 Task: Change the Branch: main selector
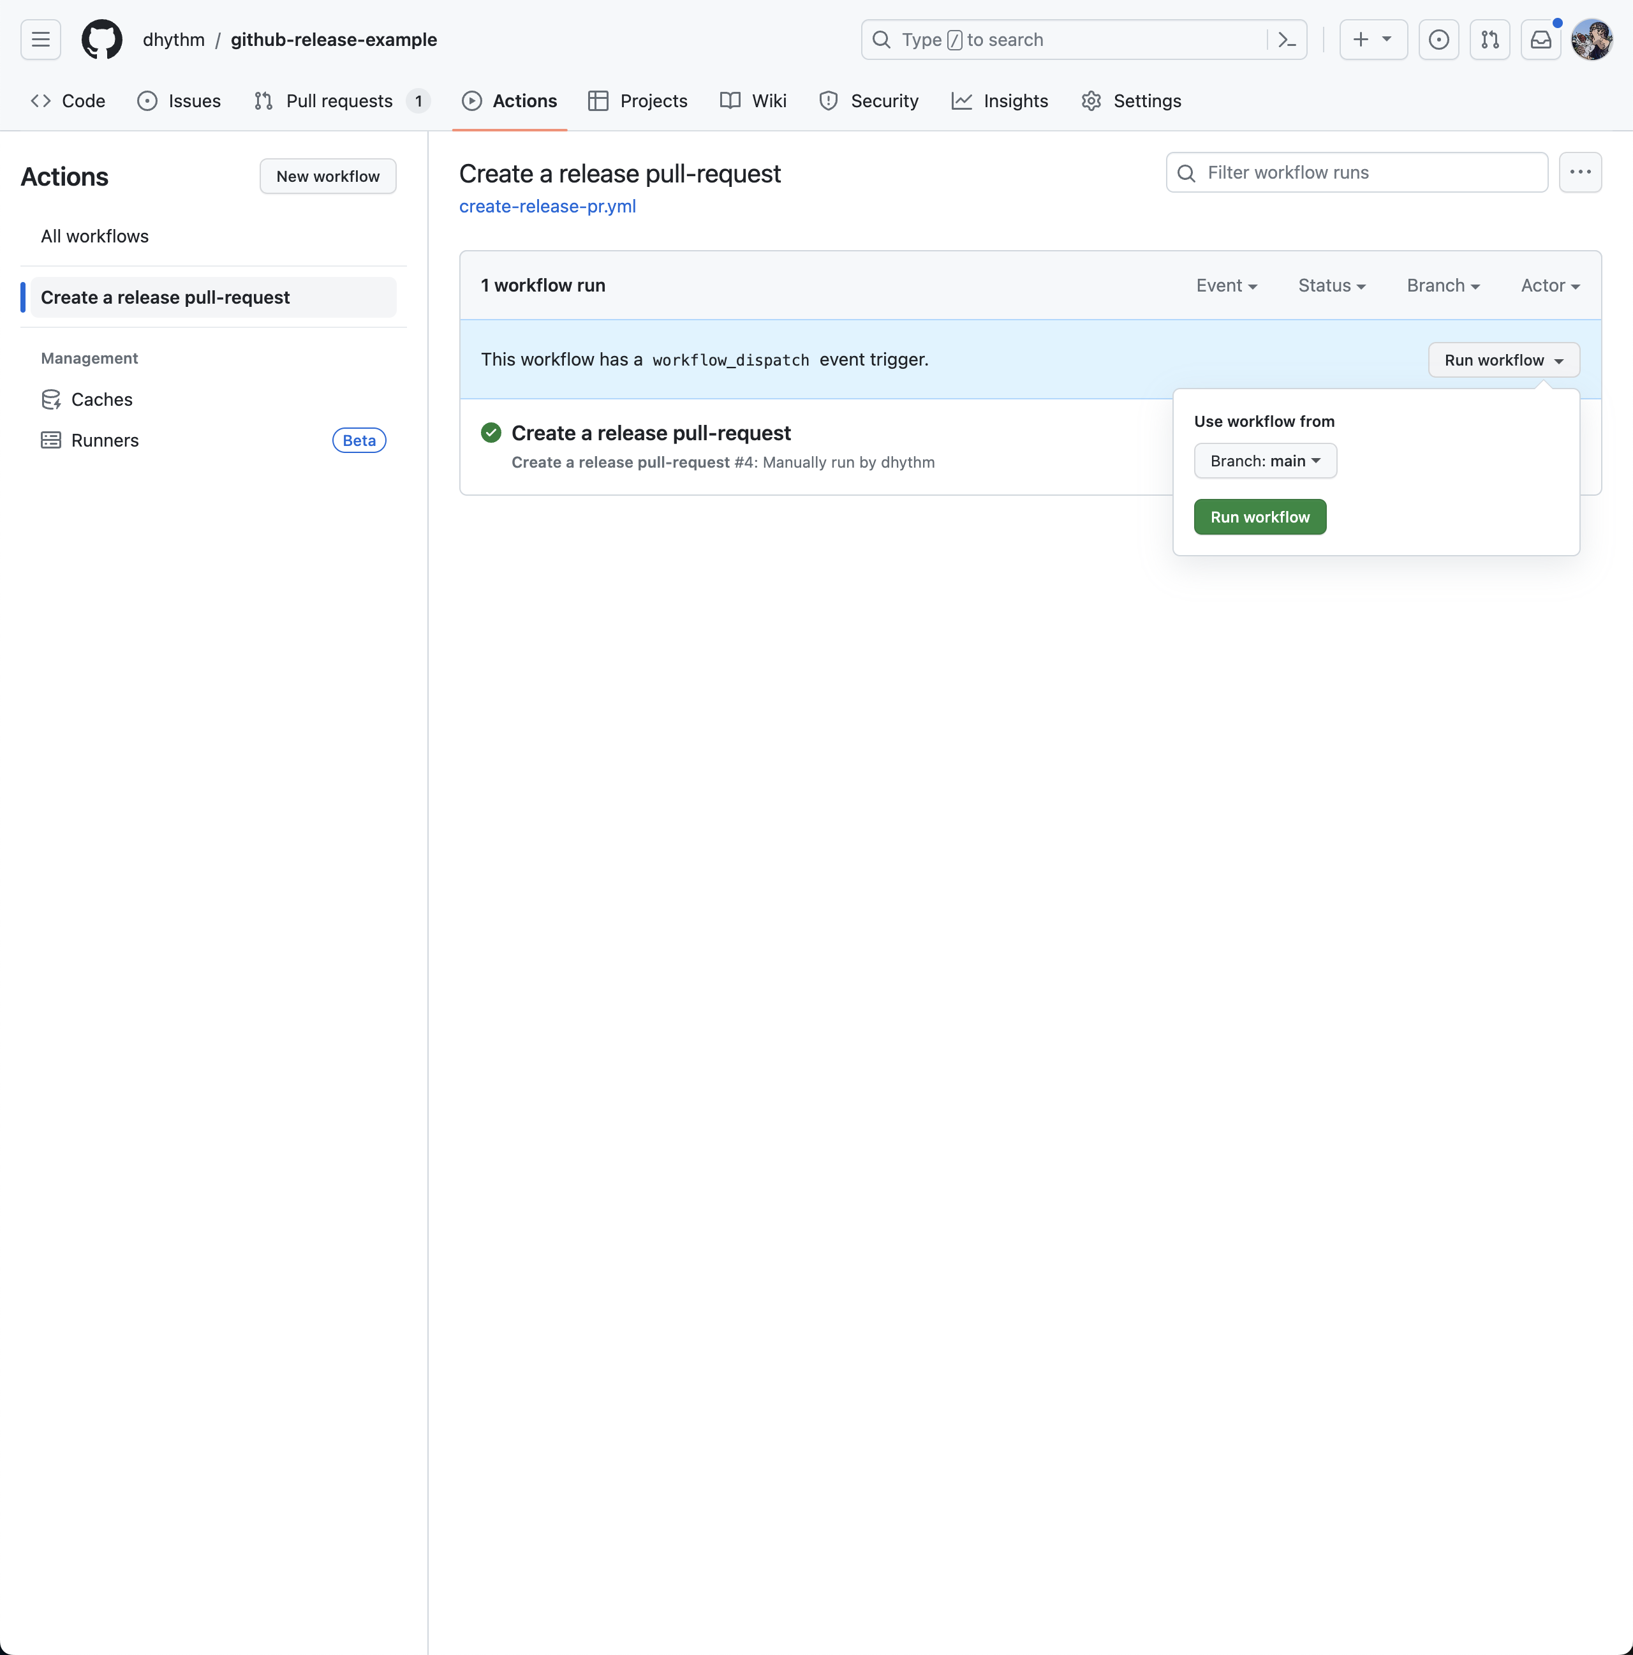pos(1265,461)
